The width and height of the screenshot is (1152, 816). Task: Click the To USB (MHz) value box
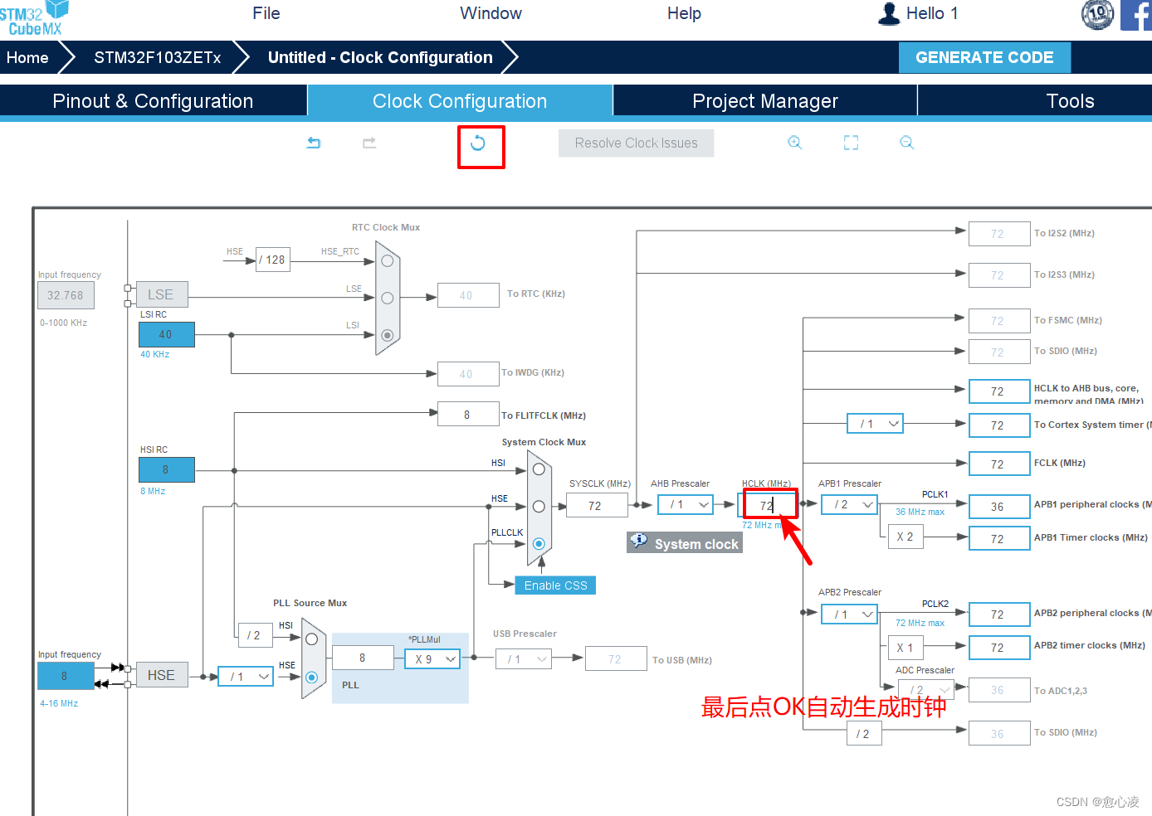(616, 659)
